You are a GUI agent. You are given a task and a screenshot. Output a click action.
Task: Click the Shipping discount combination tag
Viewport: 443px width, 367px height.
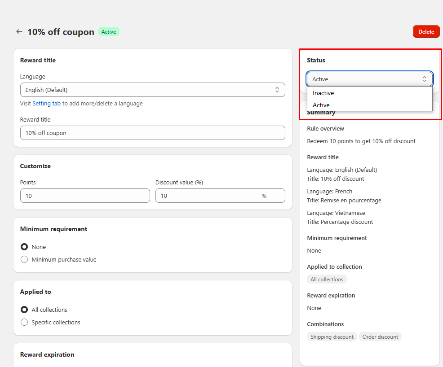pos(332,336)
